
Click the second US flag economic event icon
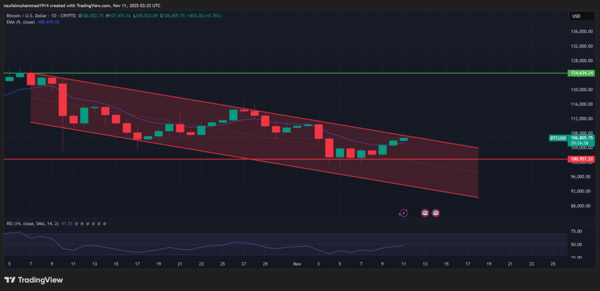436,213
